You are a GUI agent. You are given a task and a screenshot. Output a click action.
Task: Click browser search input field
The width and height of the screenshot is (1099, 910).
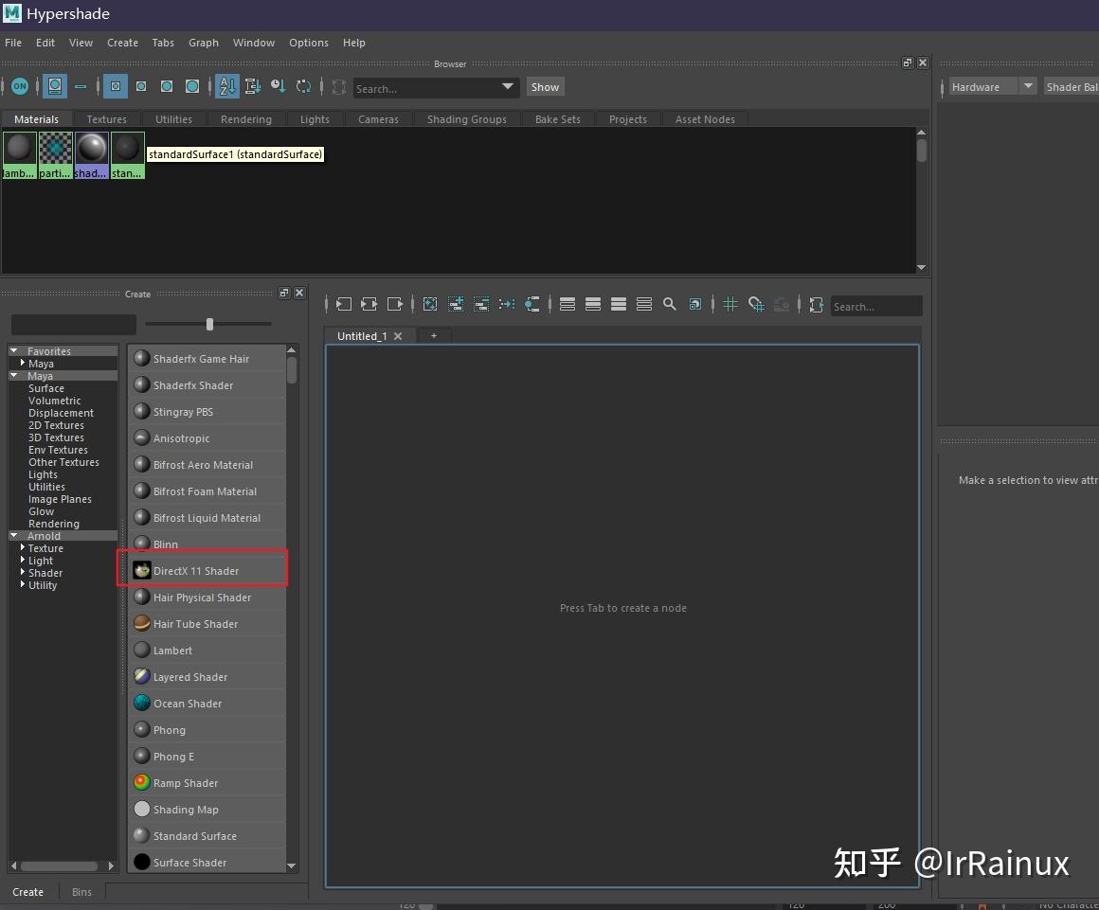coord(426,88)
